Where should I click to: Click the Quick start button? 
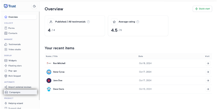[202, 9]
